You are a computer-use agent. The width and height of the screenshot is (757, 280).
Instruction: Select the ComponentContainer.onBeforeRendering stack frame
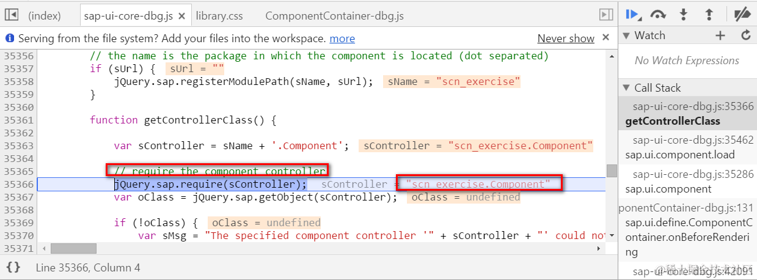coord(687,230)
